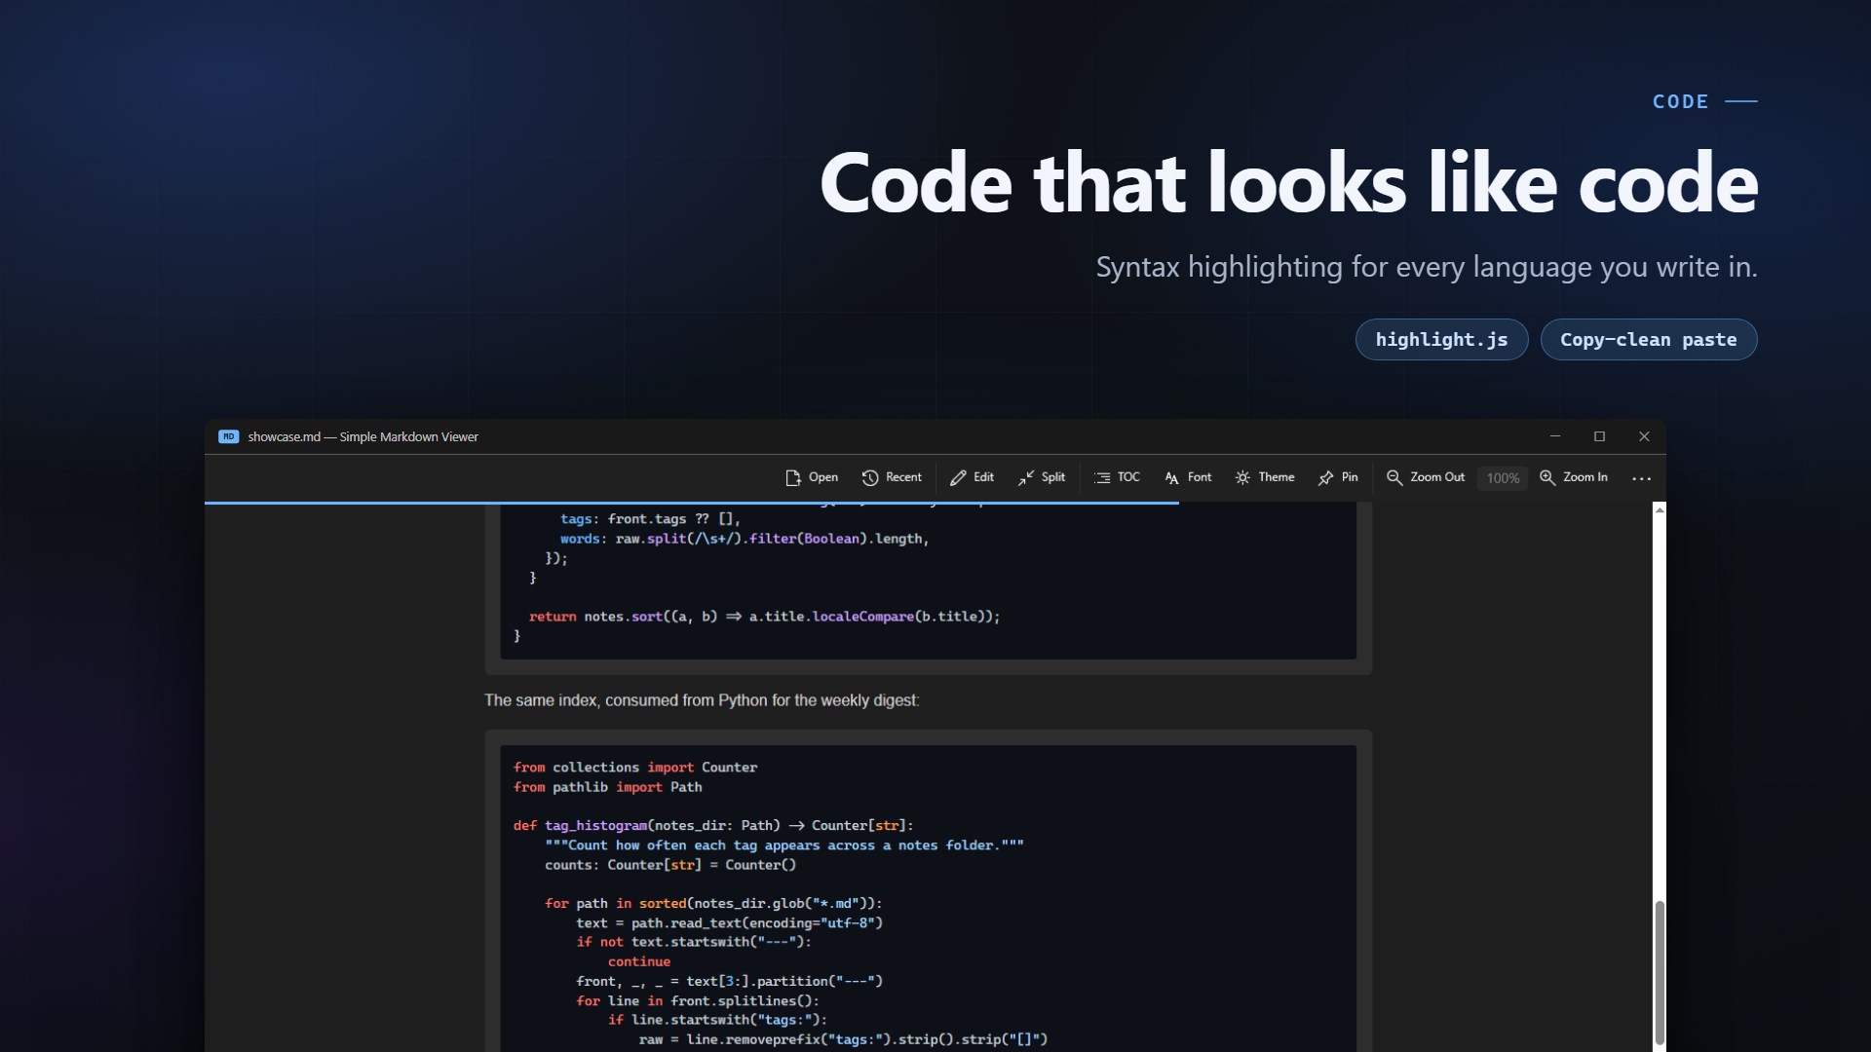Click the 'continue' keyword line
The image size is (1871, 1052).
pos(639,961)
